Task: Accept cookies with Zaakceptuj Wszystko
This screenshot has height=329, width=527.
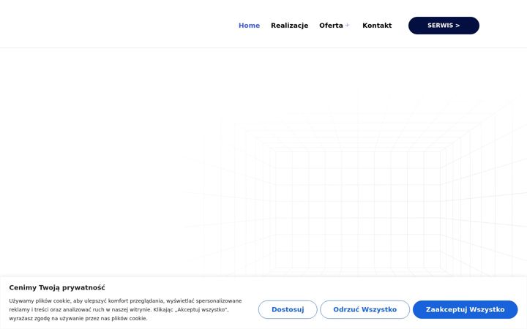Action: click(x=466, y=309)
